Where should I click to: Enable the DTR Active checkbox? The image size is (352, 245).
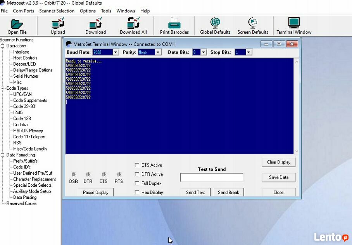point(137,174)
